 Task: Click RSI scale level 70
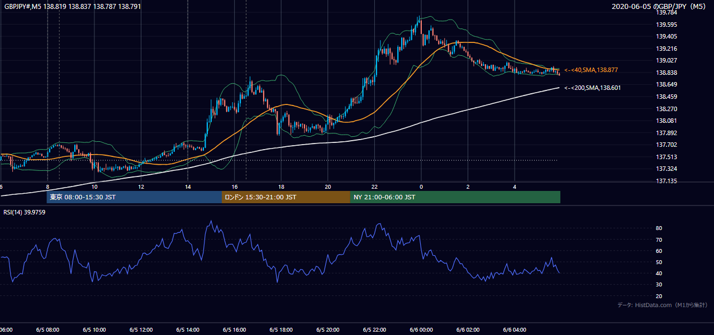(659, 240)
